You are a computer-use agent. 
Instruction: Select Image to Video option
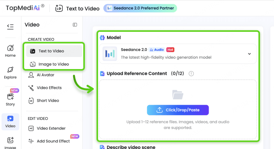54,64
